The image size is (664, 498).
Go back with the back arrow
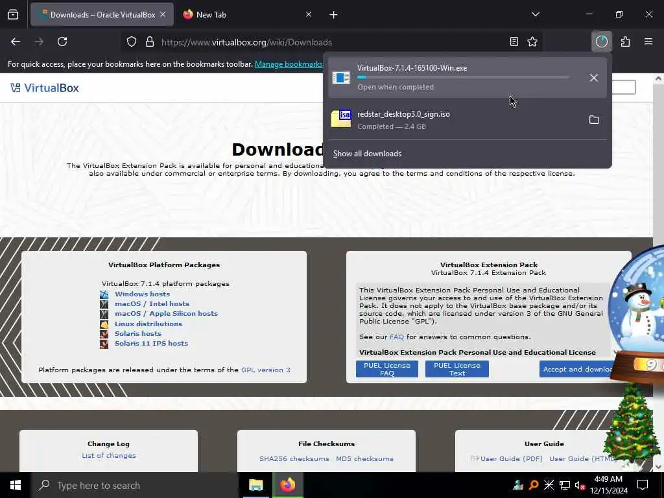[16, 41]
